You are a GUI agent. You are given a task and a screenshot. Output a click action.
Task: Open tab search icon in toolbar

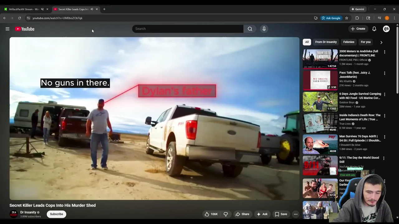pyautogui.click(x=368, y=18)
